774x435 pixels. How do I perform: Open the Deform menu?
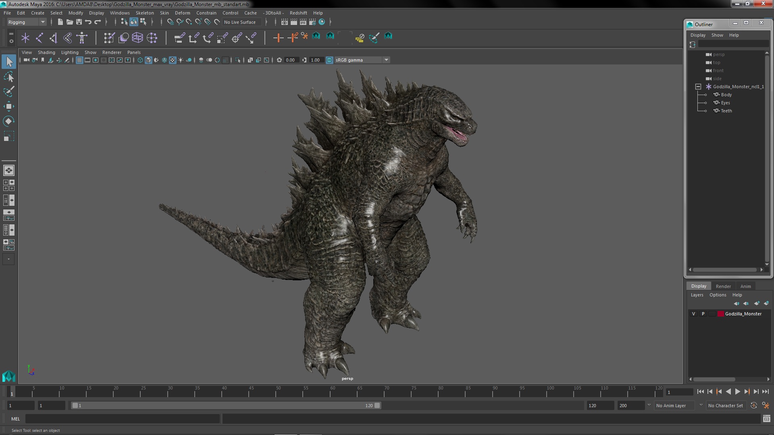coord(182,13)
